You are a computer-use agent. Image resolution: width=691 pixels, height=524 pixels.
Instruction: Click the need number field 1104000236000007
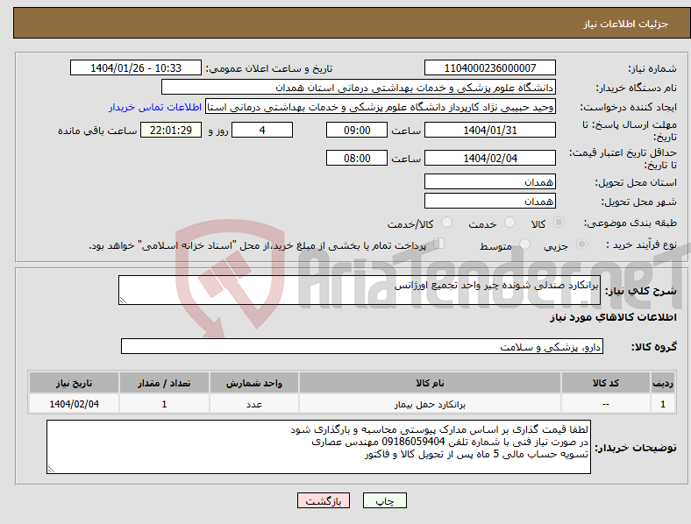[x=489, y=67]
